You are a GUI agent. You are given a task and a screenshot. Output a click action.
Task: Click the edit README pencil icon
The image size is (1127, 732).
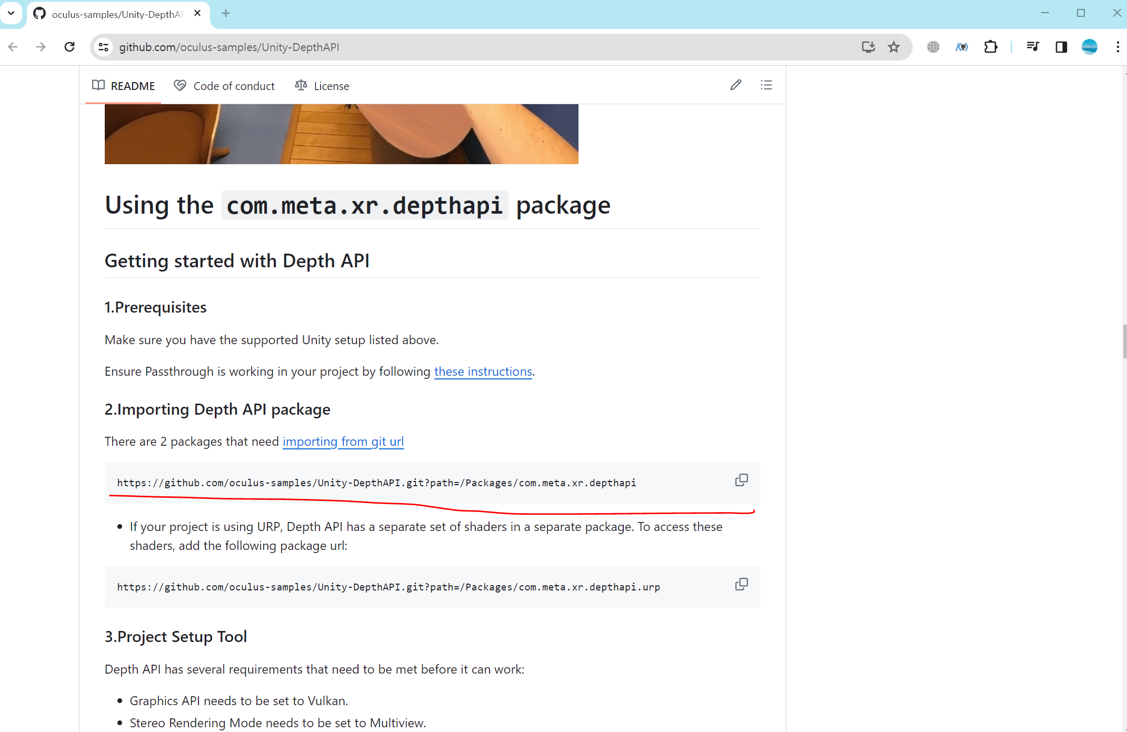pyautogui.click(x=735, y=85)
